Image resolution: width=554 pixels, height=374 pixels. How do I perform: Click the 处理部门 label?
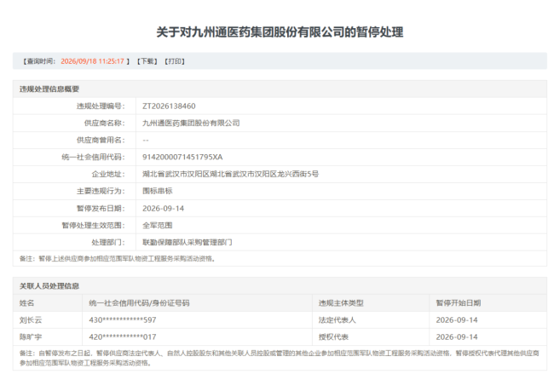(x=108, y=242)
